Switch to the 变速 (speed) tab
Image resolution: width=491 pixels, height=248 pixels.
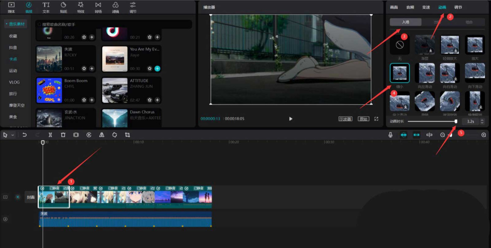[x=426, y=7]
